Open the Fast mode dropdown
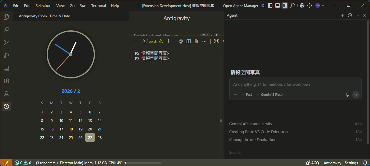This screenshot has width=370, height=166. [247, 95]
